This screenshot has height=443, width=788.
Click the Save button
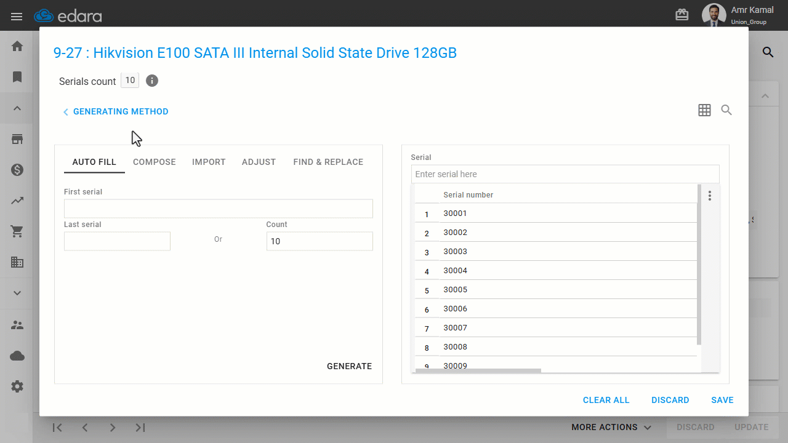[x=722, y=400]
